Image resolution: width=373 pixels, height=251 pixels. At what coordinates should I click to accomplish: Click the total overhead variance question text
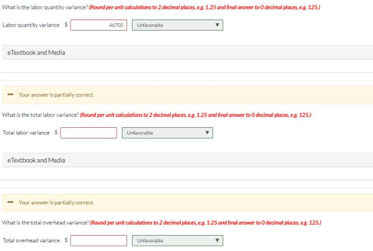(x=45, y=223)
